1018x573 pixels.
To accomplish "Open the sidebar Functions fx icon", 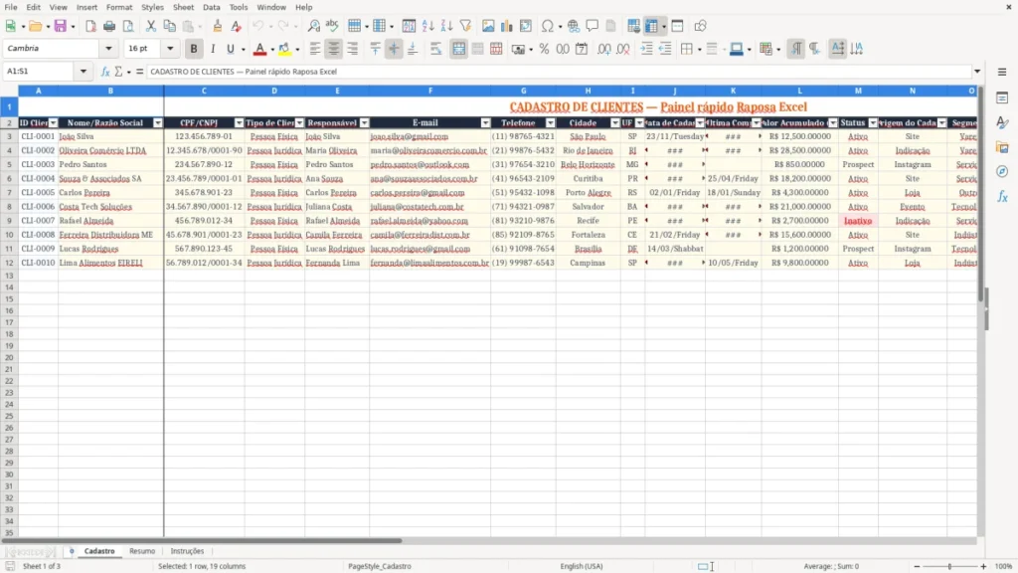I will click(1002, 196).
